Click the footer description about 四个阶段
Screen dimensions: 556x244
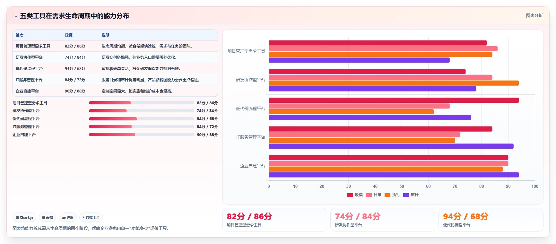point(92,229)
